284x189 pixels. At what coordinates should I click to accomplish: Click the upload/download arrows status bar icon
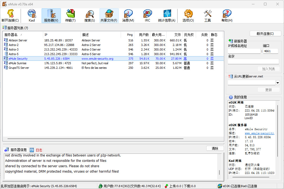coord(166,186)
